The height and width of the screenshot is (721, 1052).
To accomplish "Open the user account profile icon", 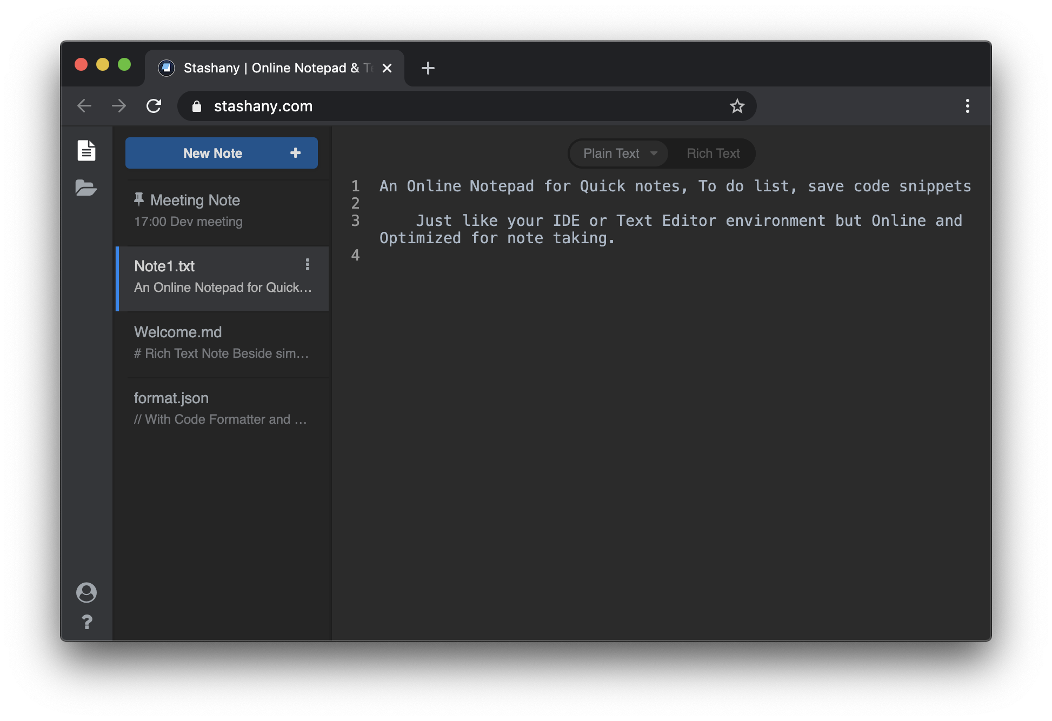I will pyautogui.click(x=86, y=592).
